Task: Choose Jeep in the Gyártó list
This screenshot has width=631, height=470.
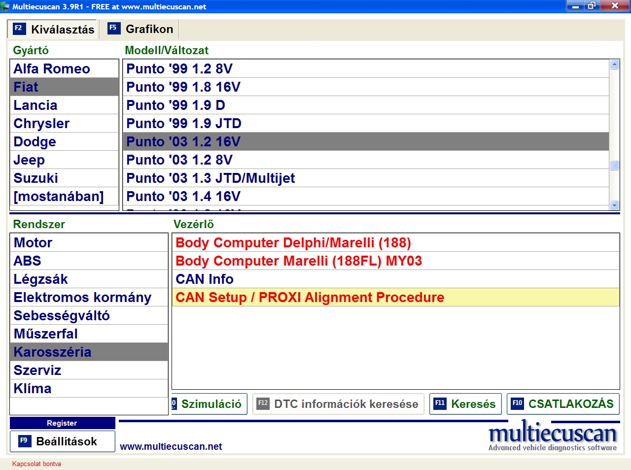Action: 65,160
